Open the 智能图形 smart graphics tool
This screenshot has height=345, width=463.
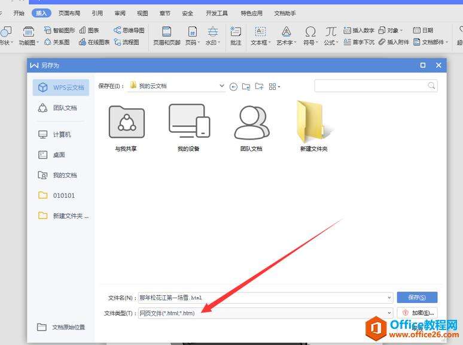59,30
